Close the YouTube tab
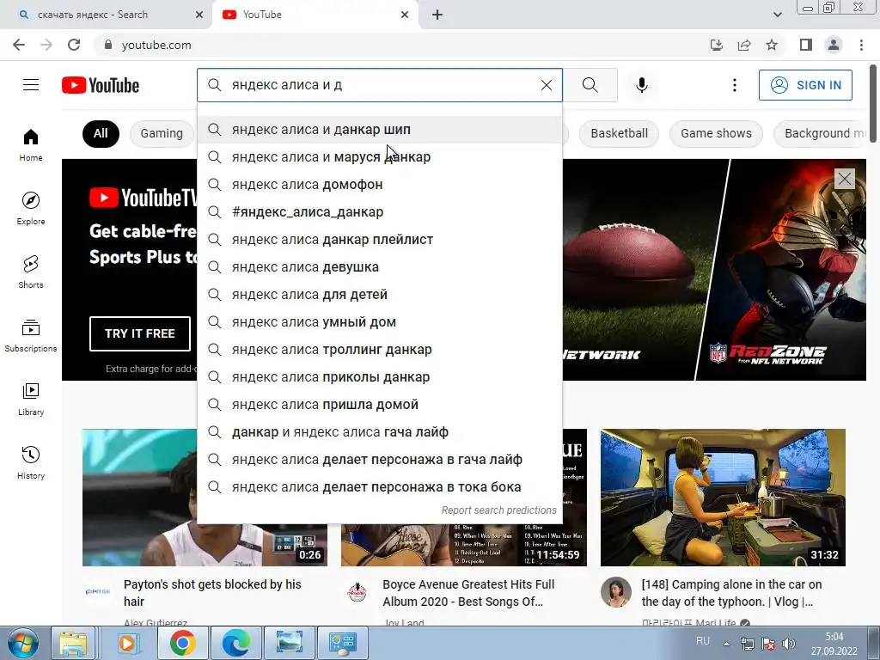This screenshot has height=660, width=880. coord(405,15)
